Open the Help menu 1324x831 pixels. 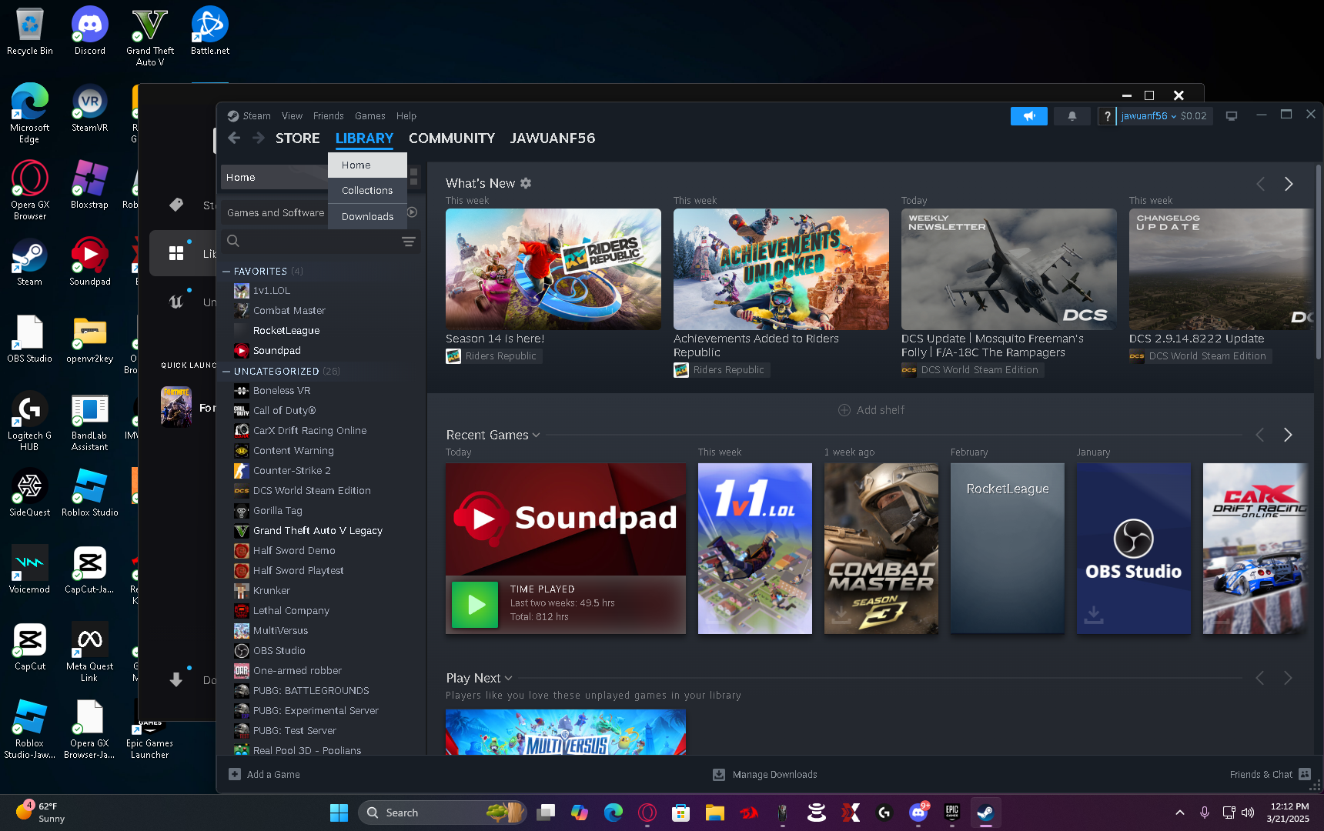point(406,116)
